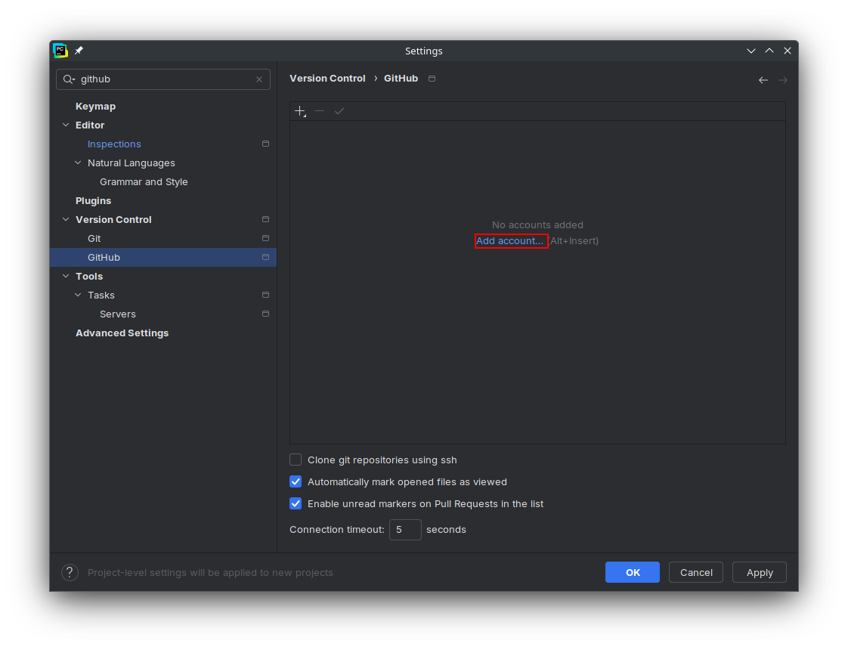Select Git in the settings tree
Screen dimensions: 848x650
coord(94,238)
